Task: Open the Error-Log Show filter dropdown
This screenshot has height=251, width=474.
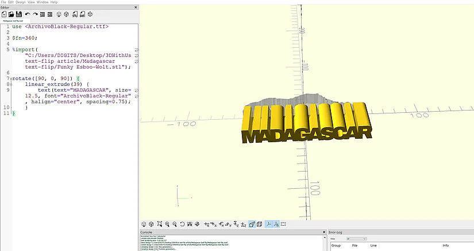Action: tap(356, 239)
